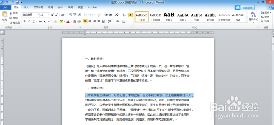Grow font size with A-up icon
Image resolution: width=274 pixels, height=125 pixels.
pyautogui.click(x=52, y=15)
